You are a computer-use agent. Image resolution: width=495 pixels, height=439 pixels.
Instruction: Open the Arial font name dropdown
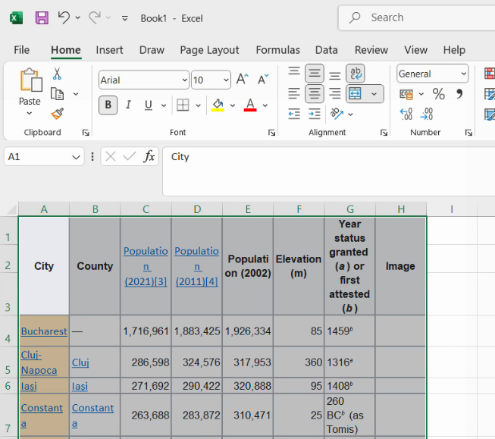click(184, 80)
